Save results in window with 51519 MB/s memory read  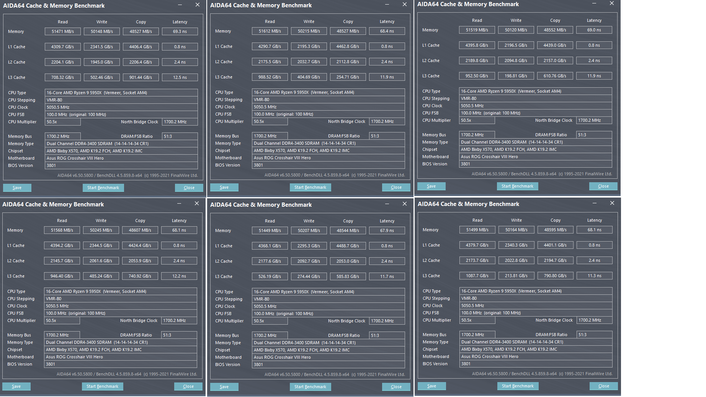[431, 186]
